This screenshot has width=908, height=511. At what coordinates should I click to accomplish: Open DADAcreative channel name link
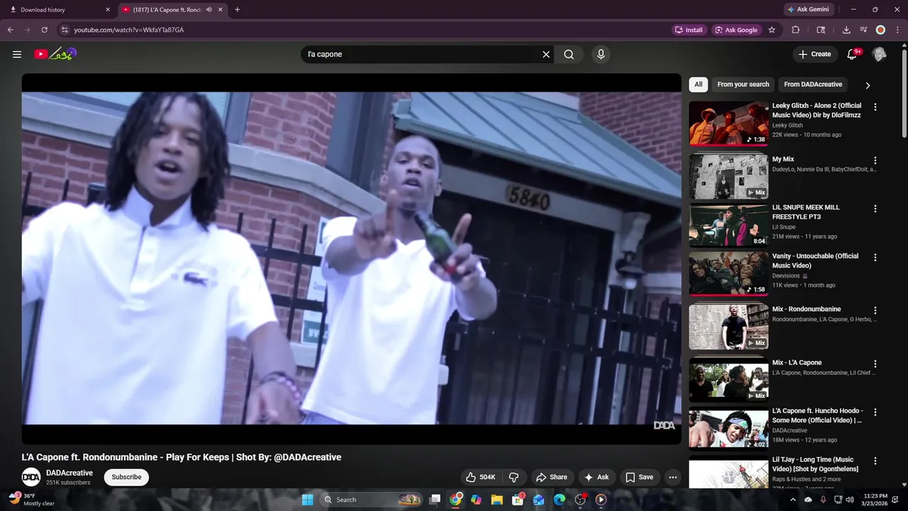coord(70,473)
